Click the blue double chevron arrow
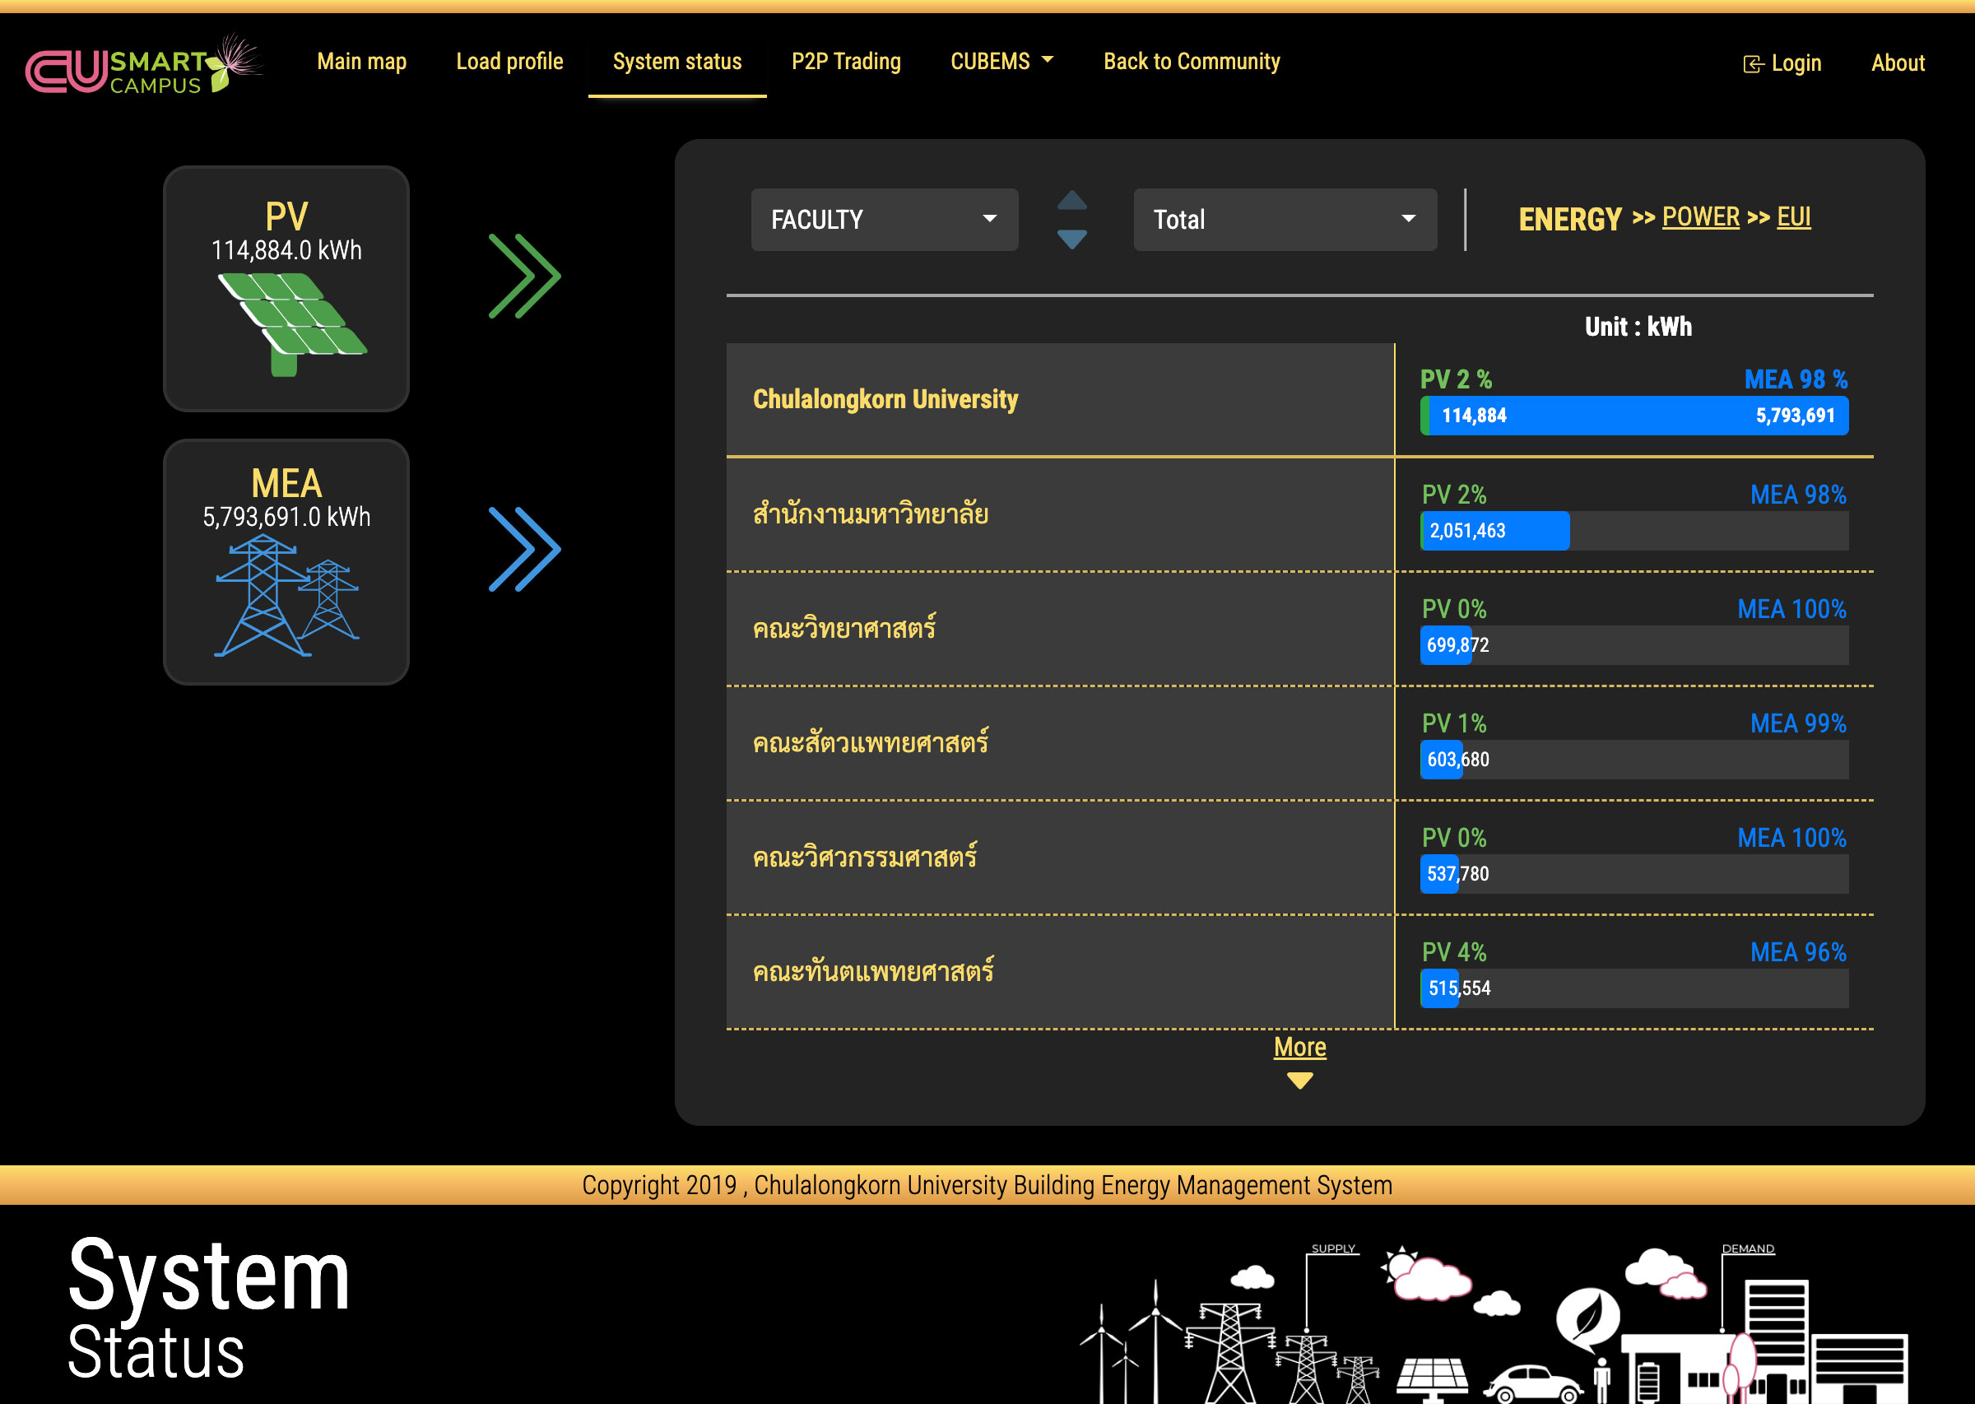The height and width of the screenshot is (1404, 1975). (525, 549)
